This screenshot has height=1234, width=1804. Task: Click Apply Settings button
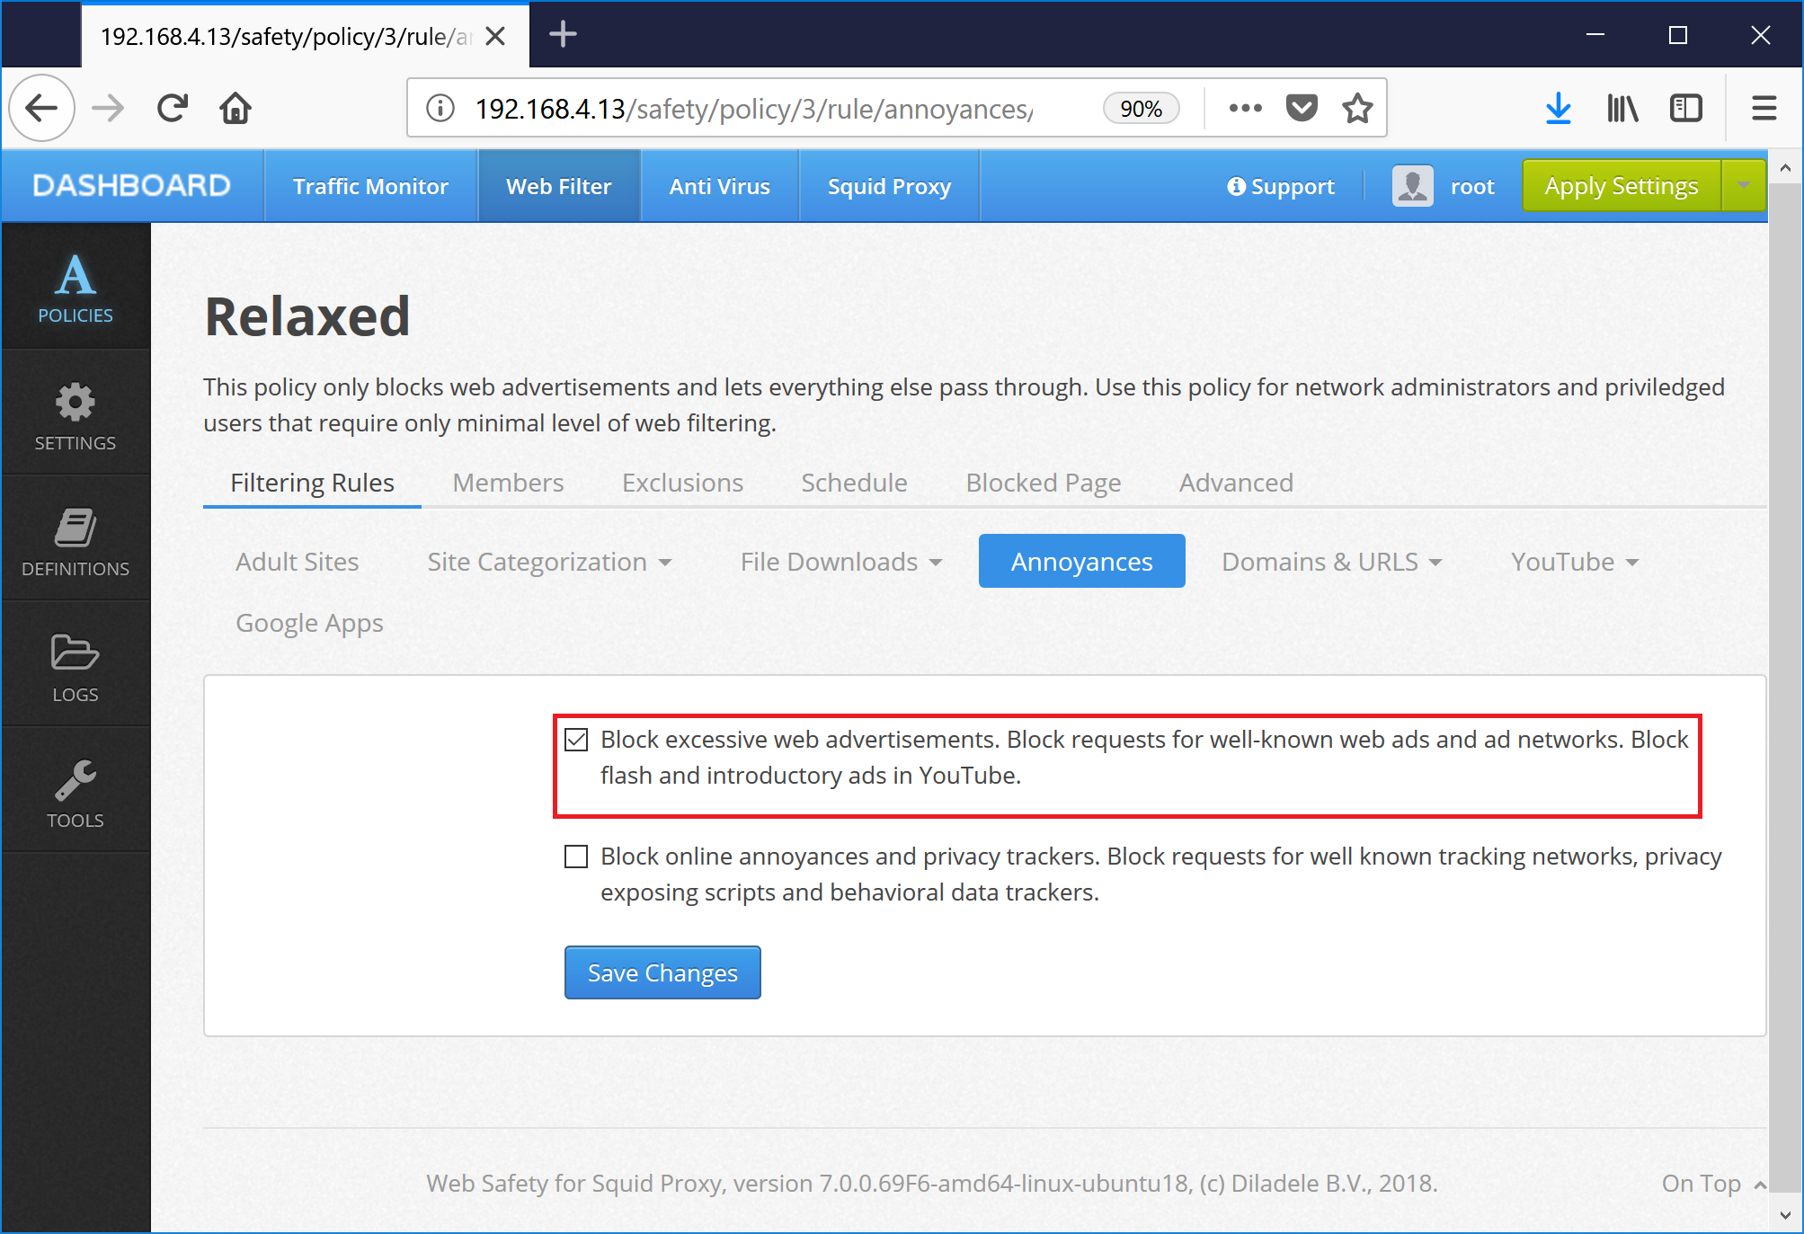tap(1622, 186)
